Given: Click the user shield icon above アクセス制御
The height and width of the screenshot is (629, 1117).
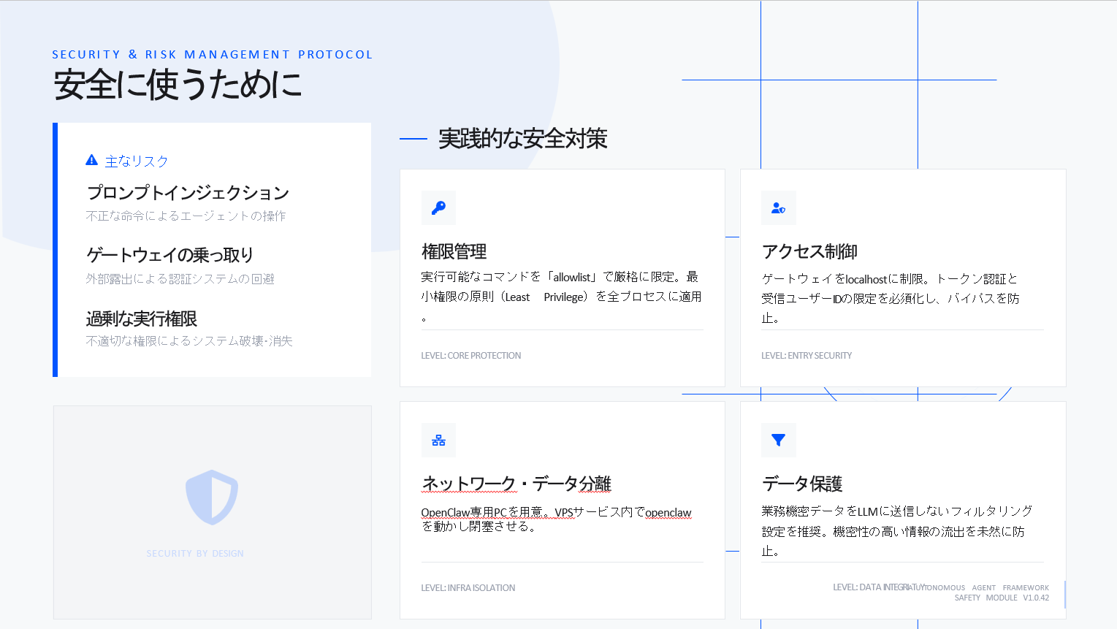Looking at the screenshot, I should click(x=778, y=208).
